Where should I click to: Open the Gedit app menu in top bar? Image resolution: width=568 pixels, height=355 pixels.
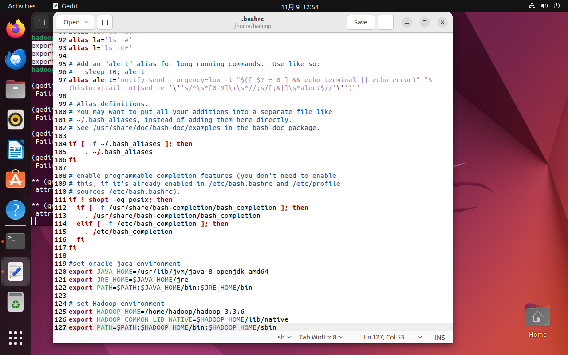(65, 6)
